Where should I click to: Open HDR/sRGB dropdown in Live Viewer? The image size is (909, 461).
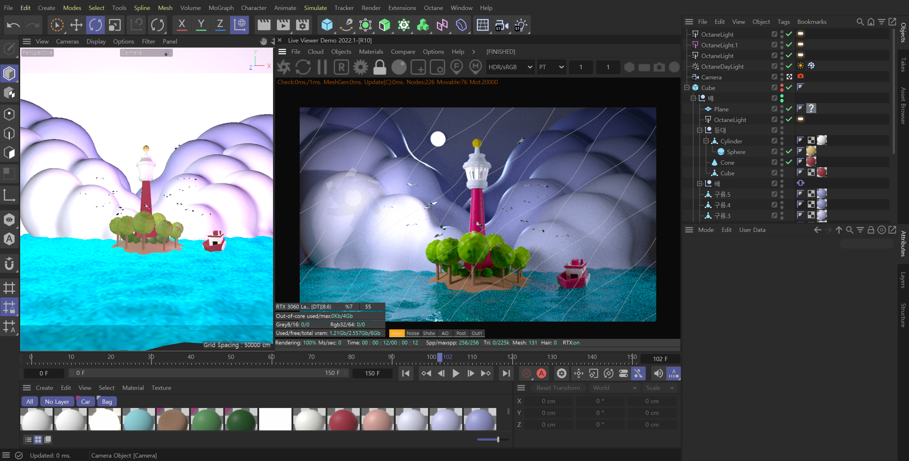click(x=510, y=67)
